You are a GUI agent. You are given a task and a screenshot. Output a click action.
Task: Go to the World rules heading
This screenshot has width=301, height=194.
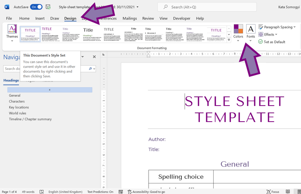18,113
